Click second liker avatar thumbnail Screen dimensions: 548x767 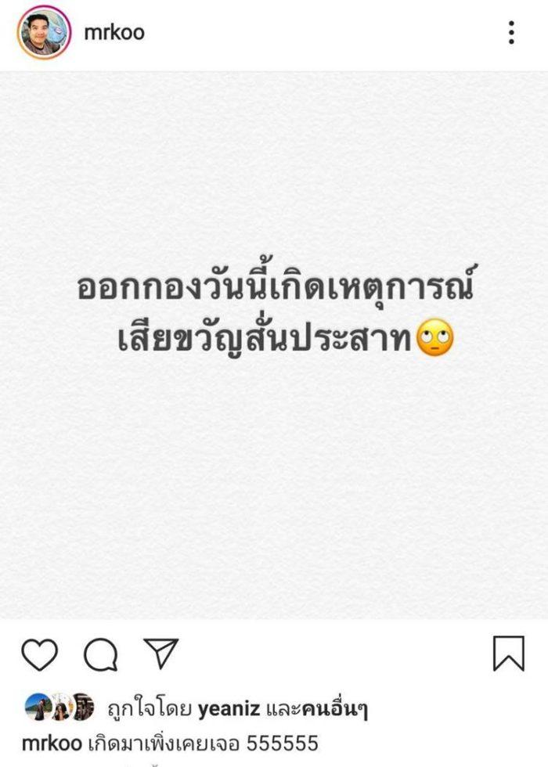(x=61, y=707)
